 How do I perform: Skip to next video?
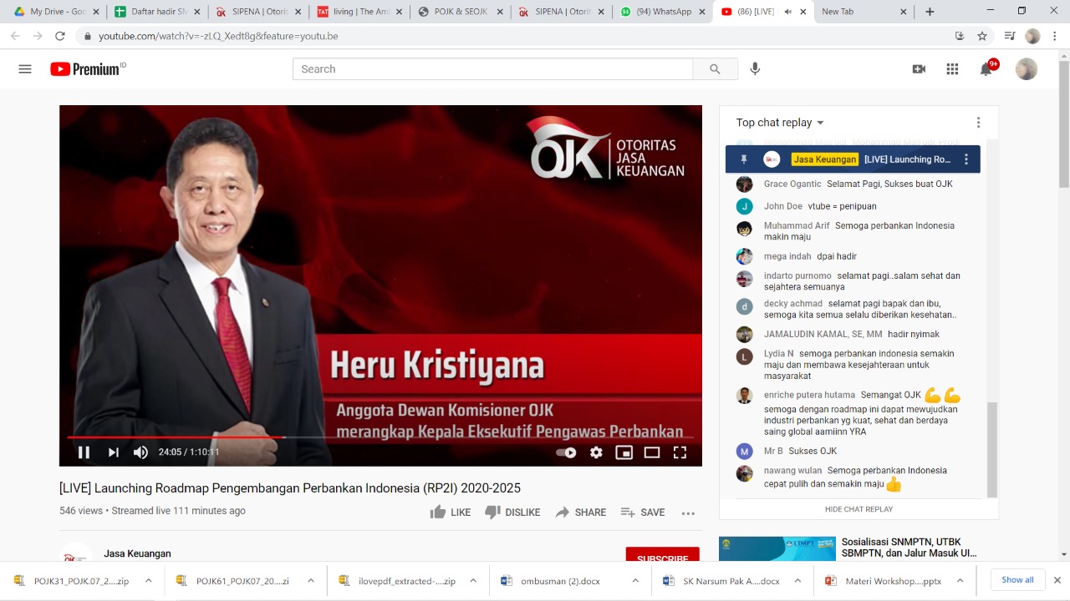113,452
